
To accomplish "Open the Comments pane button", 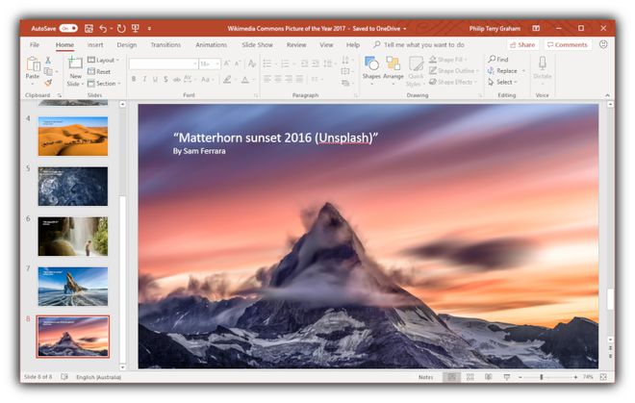I will 567,44.
